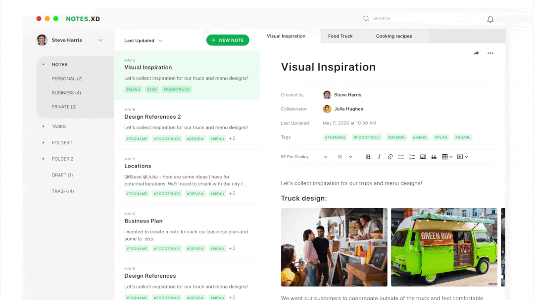534x300 pixels.
Task: Open the Business (4) notes category
Action: coord(66,93)
